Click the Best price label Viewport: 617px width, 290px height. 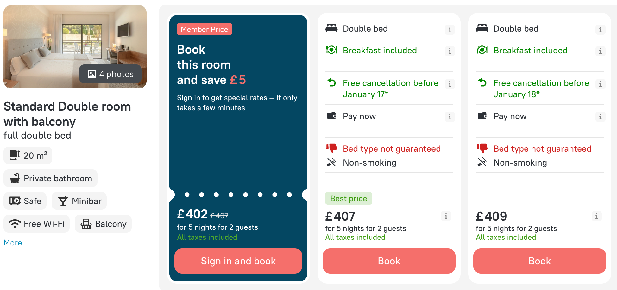point(349,199)
